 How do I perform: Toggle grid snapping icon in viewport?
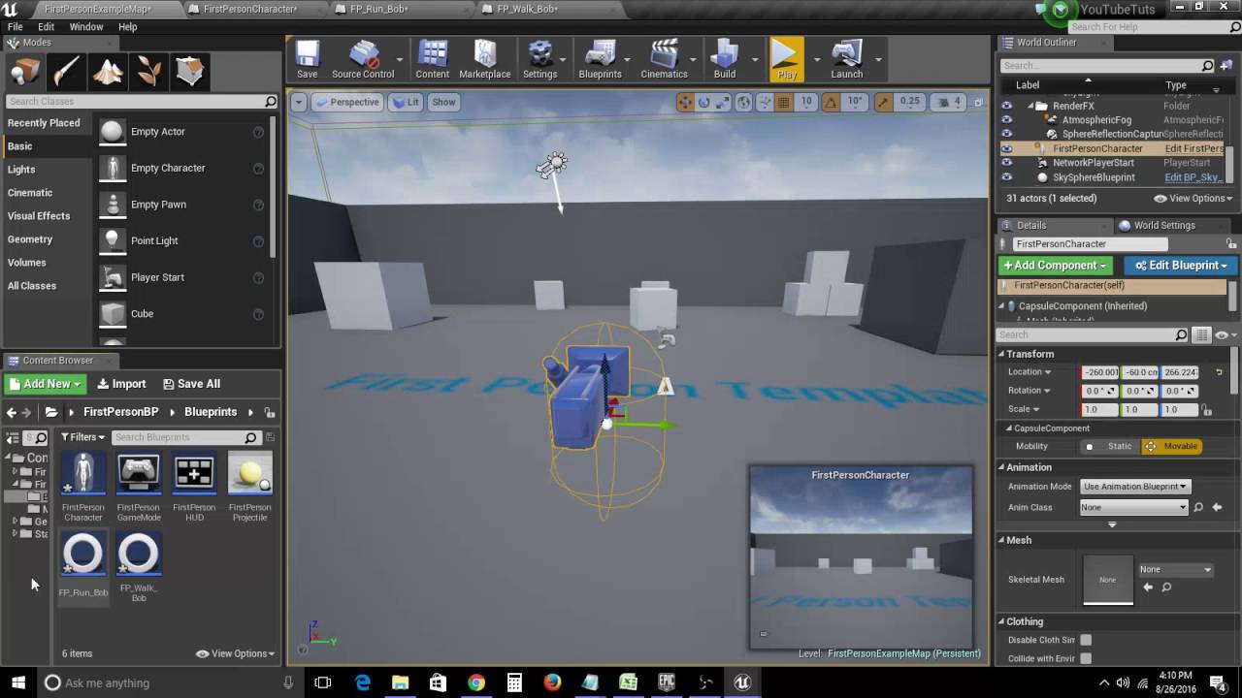pos(782,102)
